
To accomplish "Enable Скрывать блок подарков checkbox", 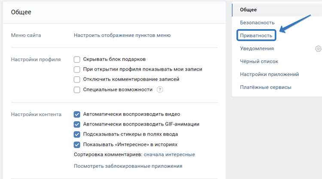I will (x=77, y=60).
